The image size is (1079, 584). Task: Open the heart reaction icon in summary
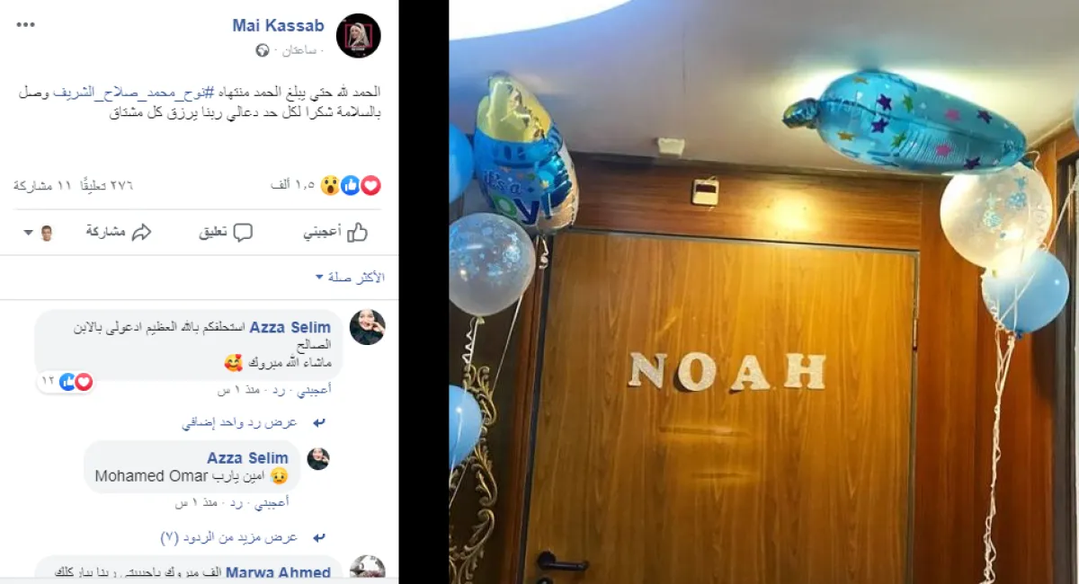[x=370, y=185]
